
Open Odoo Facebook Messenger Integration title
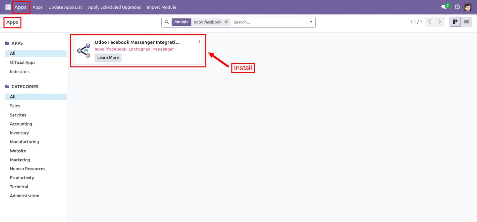(137, 42)
